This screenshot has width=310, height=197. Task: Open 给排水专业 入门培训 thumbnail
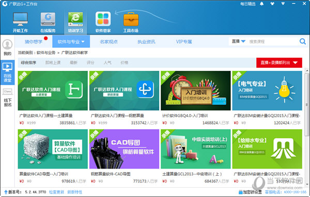267,149
